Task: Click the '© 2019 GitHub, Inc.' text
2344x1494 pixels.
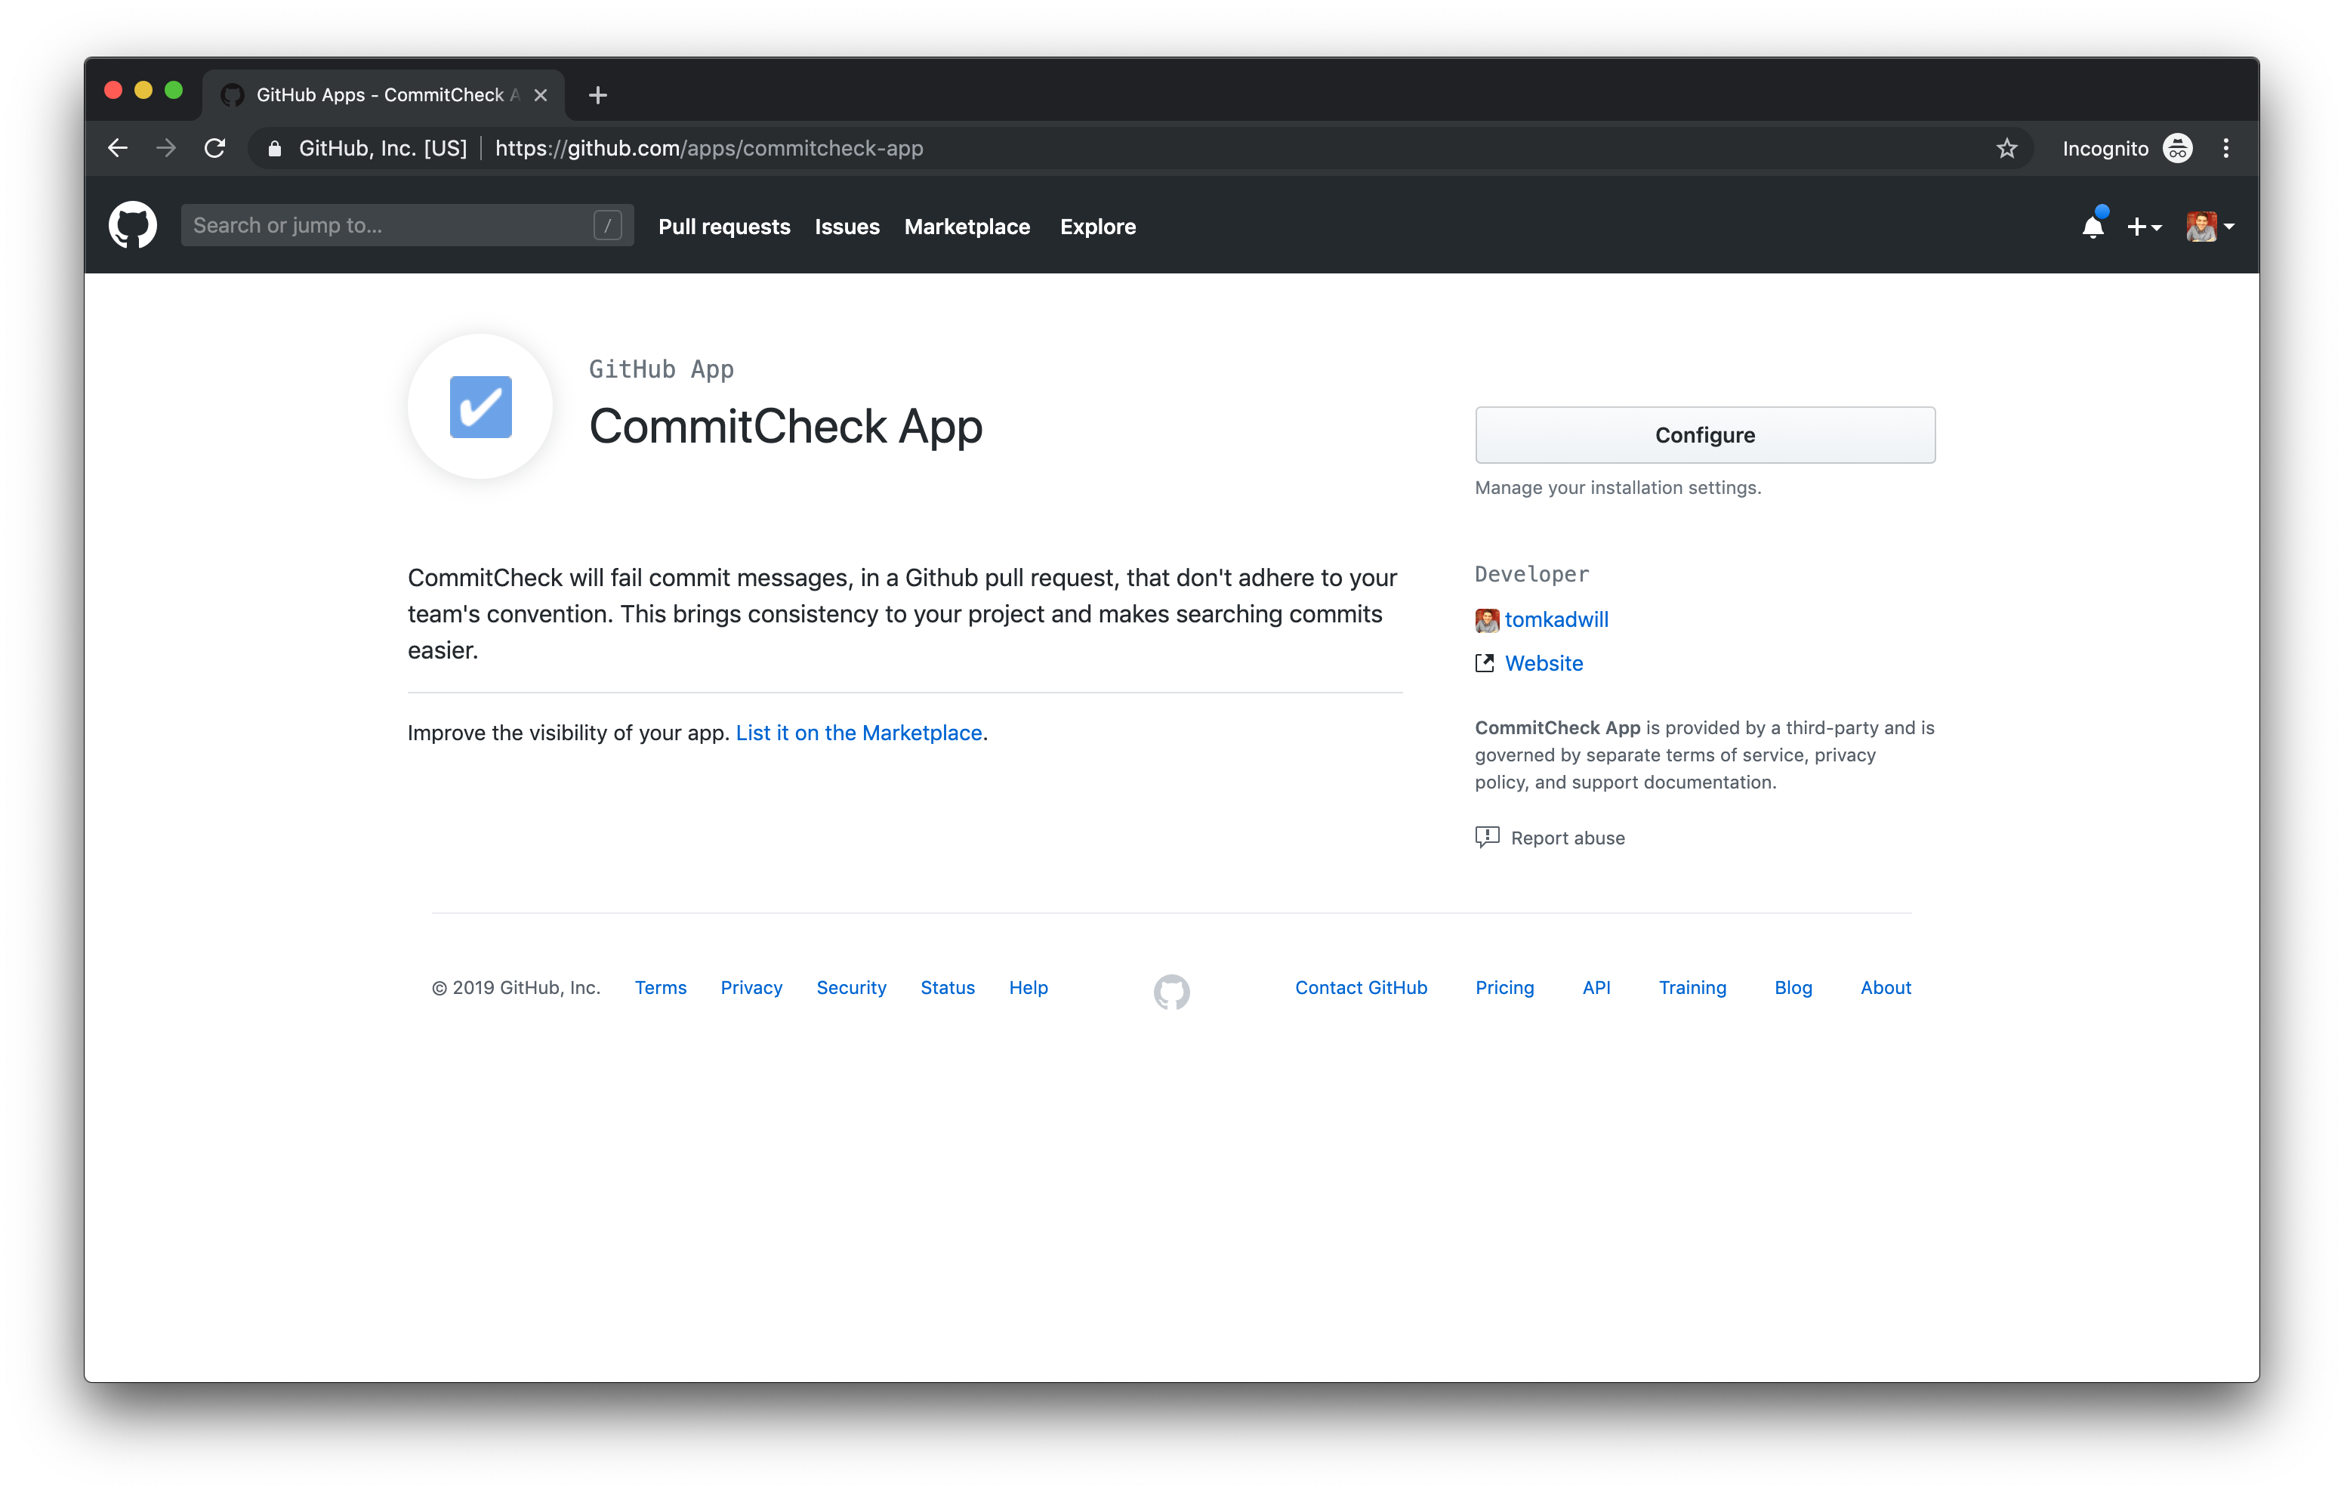Action: tap(517, 987)
